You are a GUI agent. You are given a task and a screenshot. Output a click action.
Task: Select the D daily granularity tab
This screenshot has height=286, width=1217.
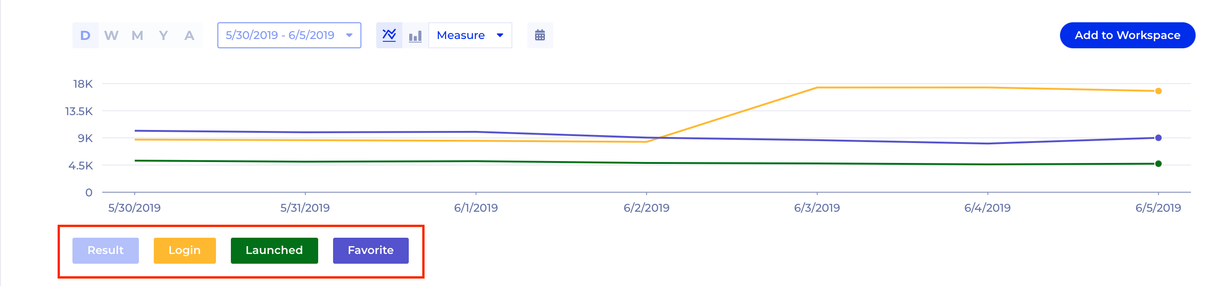pos(85,35)
